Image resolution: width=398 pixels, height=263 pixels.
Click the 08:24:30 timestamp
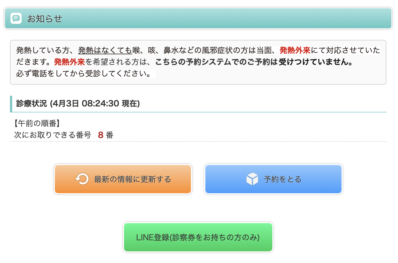tap(100, 104)
